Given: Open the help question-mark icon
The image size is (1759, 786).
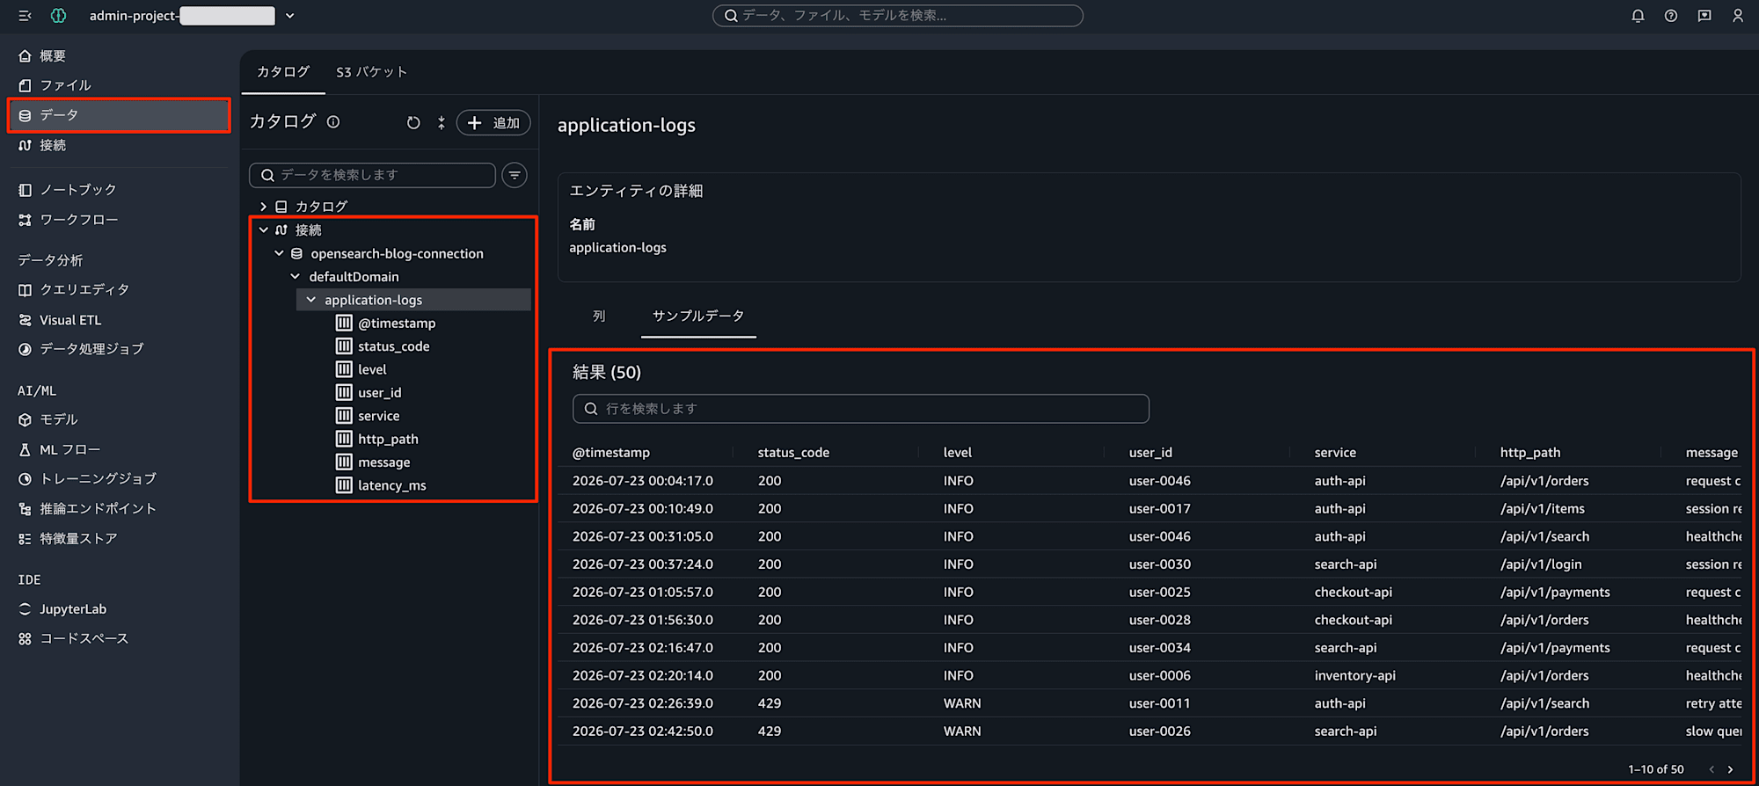Looking at the screenshot, I should 1671,16.
